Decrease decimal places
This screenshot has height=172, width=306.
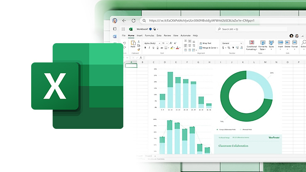point(241,48)
